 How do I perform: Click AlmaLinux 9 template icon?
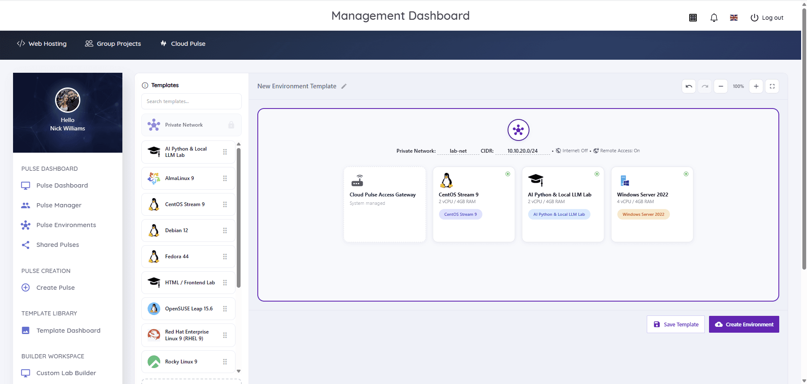tap(154, 178)
